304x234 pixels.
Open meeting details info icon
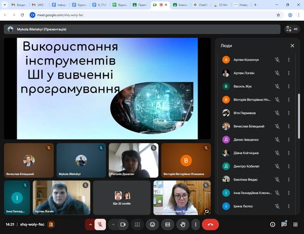272,224
